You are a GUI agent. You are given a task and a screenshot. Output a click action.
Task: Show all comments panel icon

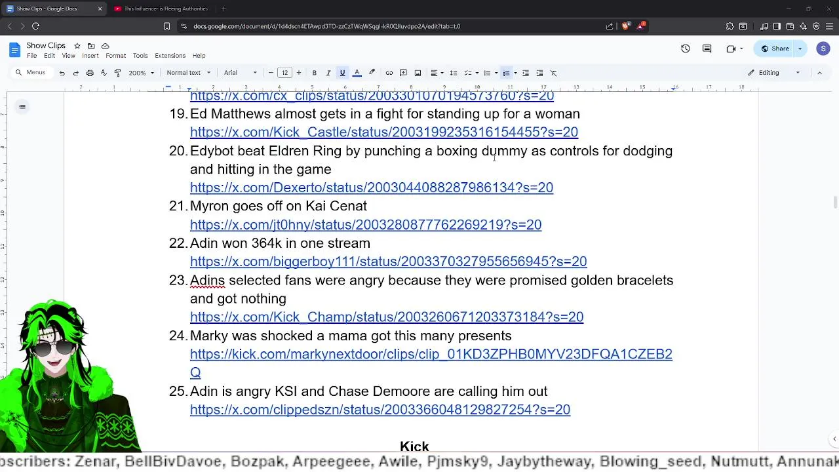707,49
